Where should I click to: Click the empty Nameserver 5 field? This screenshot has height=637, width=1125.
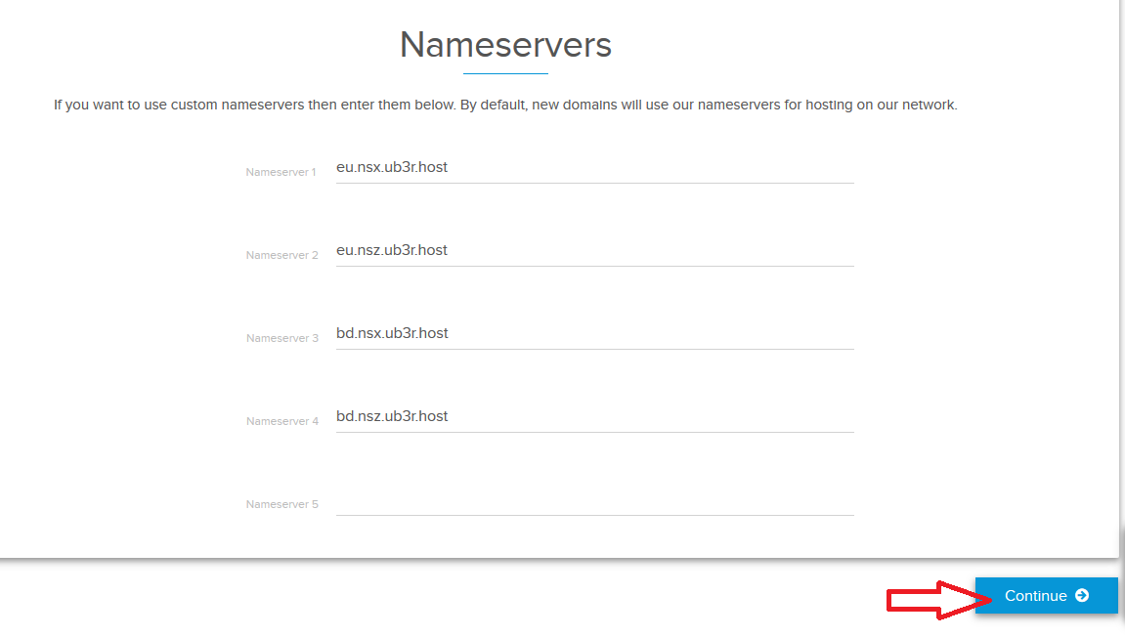(x=595, y=500)
